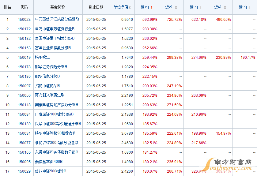Open fund code 150139
Viewport: 257px width, 176px height.
(x=24, y=124)
